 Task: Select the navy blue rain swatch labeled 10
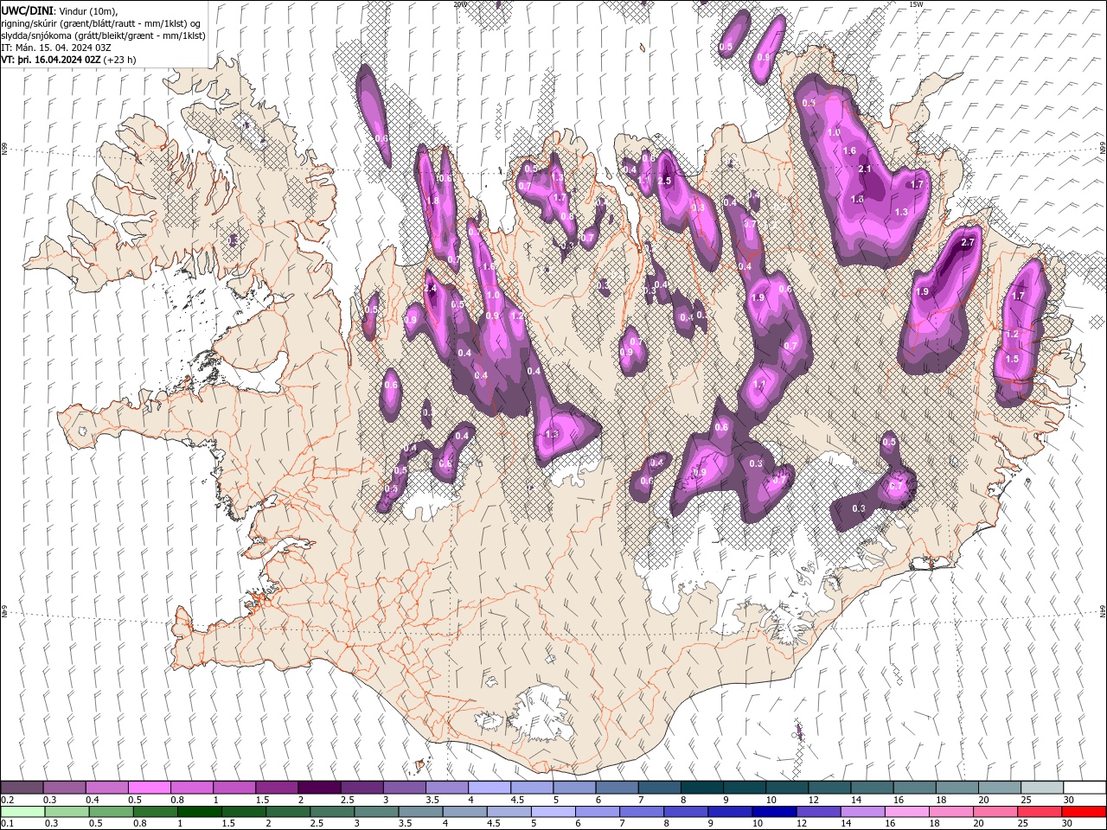pos(774,812)
